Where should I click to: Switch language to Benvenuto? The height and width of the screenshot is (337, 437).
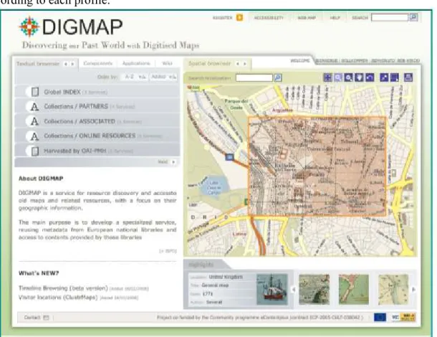point(383,60)
